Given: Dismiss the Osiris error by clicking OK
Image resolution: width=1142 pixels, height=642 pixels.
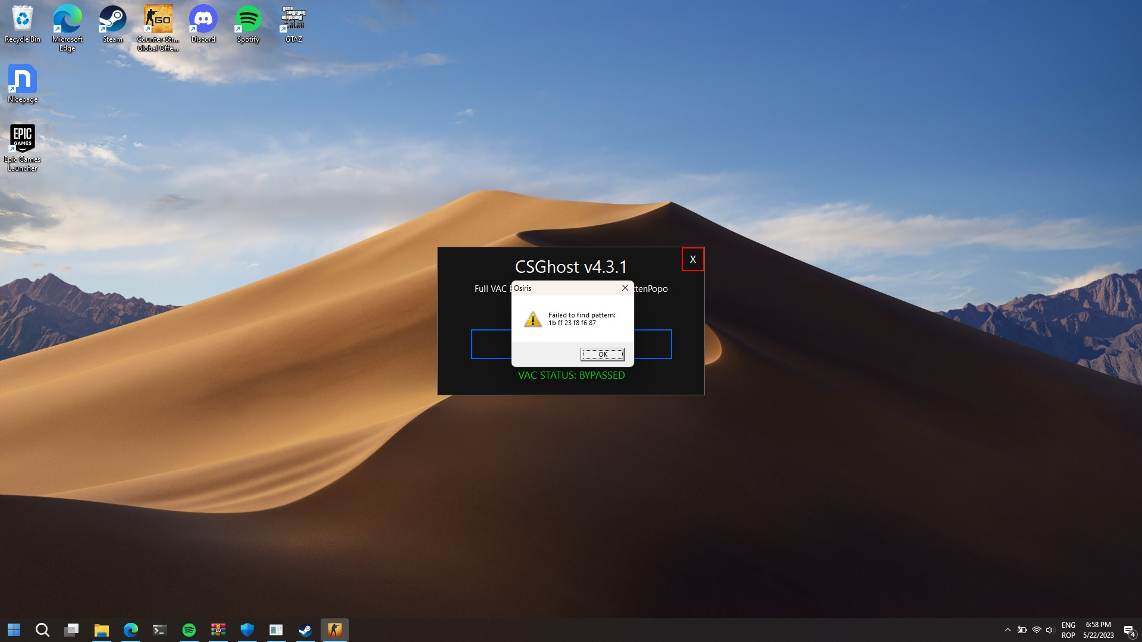Looking at the screenshot, I should click(x=603, y=354).
